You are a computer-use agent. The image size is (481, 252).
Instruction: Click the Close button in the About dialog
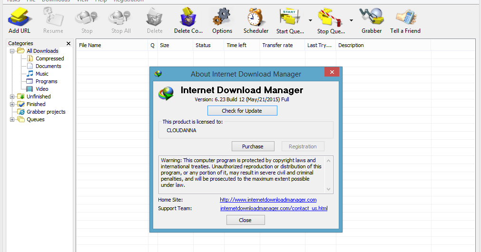[x=245, y=220]
